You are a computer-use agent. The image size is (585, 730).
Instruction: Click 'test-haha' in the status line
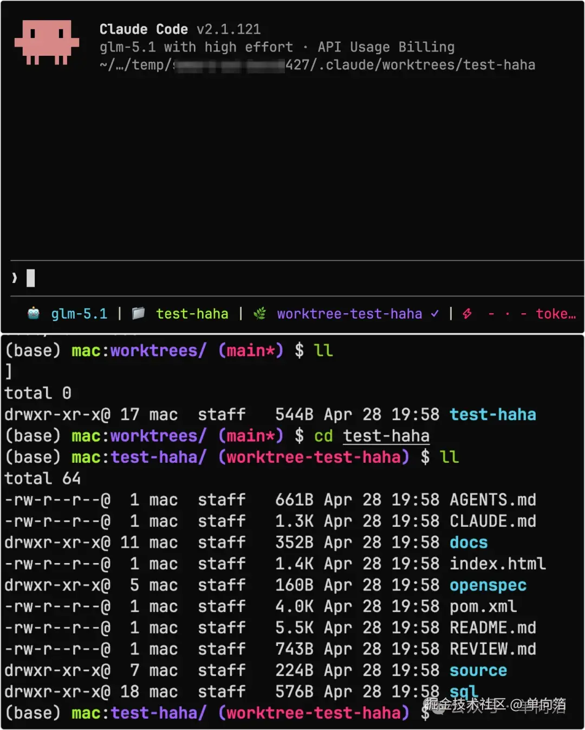192,314
